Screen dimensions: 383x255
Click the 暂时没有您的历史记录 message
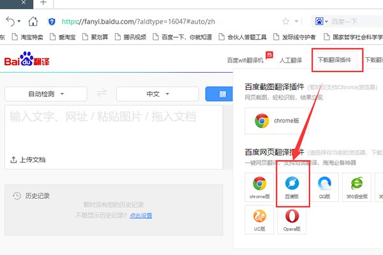click(x=114, y=205)
